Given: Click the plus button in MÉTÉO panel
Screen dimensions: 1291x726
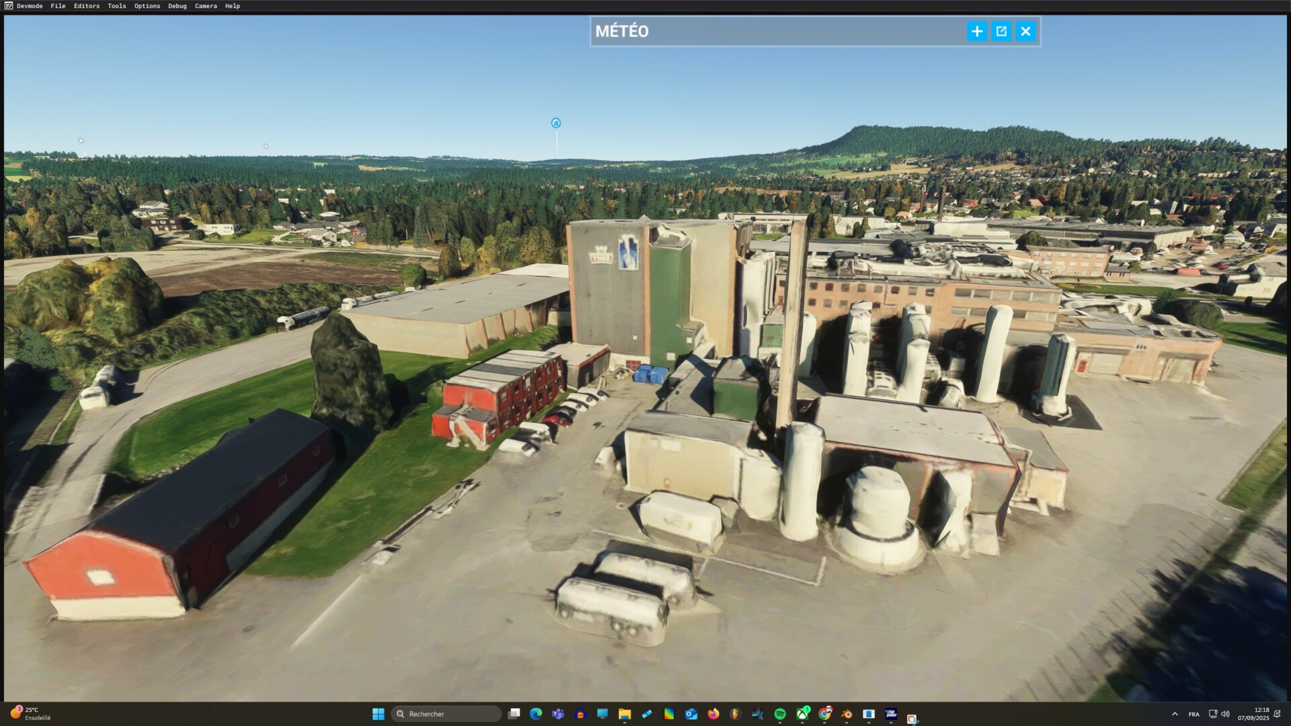Looking at the screenshot, I should [976, 32].
